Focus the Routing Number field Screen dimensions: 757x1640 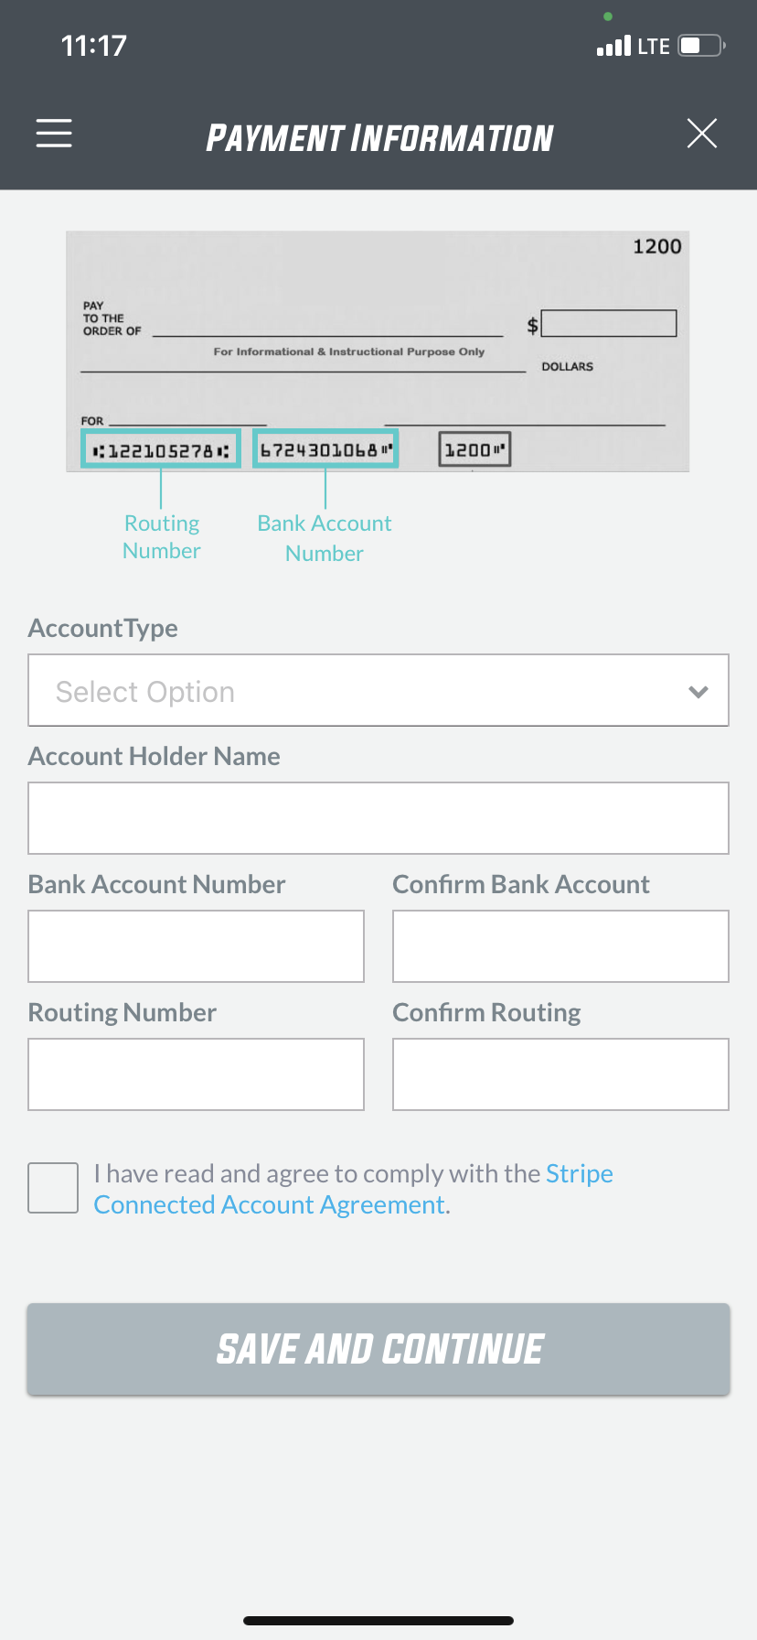(x=197, y=1074)
